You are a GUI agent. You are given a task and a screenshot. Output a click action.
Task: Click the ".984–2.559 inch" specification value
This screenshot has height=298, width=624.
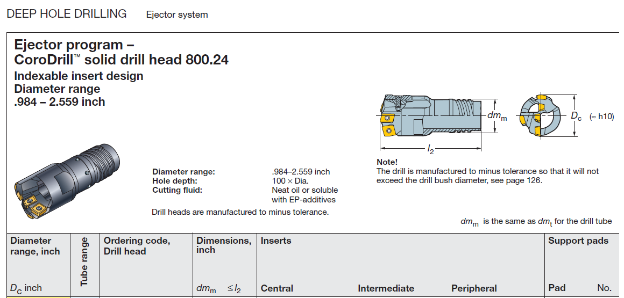point(301,172)
